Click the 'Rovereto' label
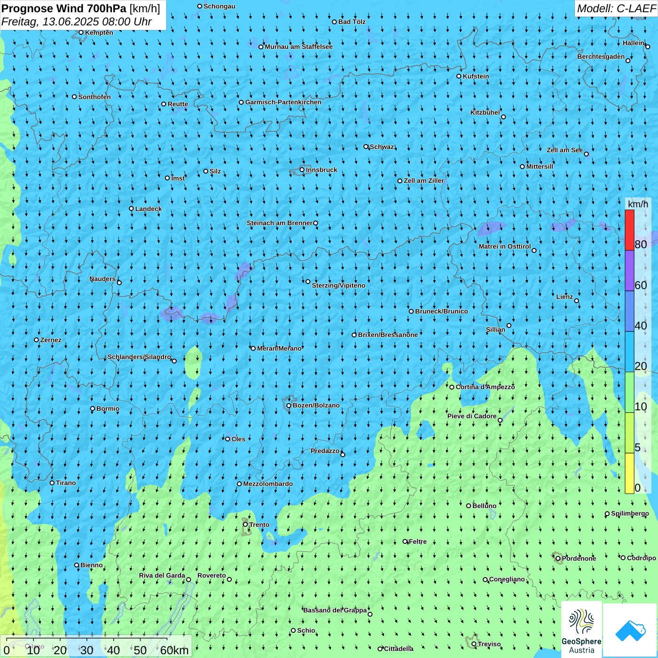 [x=211, y=575]
